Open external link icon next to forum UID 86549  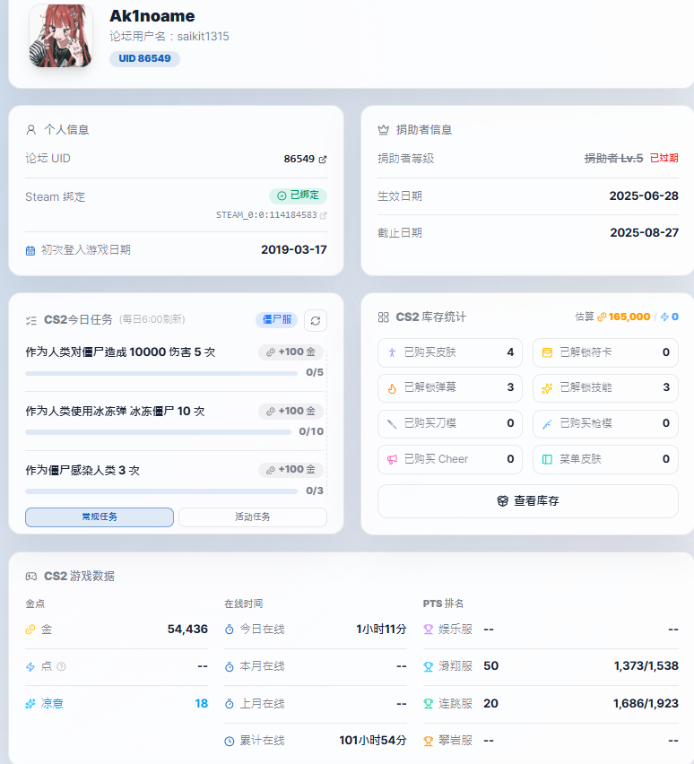pyautogui.click(x=323, y=160)
